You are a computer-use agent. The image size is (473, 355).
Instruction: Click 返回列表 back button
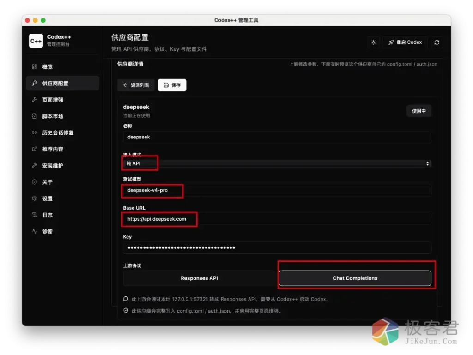pyautogui.click(x=136, y=85)
